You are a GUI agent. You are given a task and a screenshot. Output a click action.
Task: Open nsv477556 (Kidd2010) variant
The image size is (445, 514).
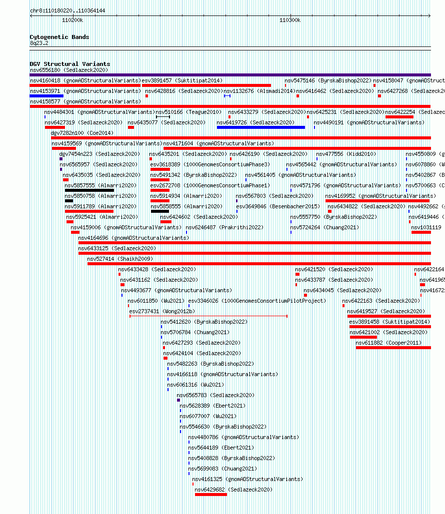click(x=346, y=154)
